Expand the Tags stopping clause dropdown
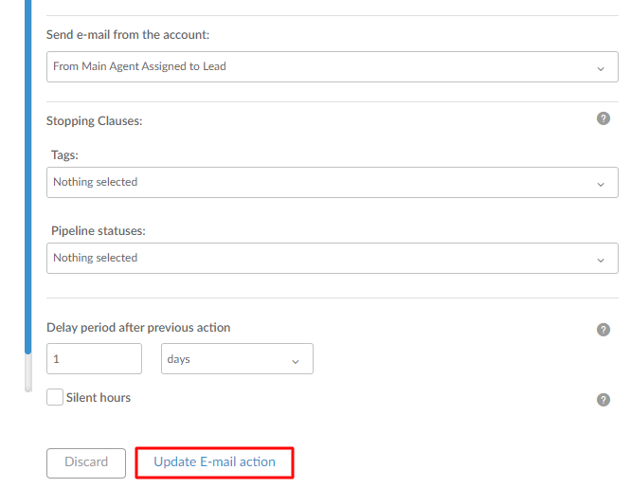 point(333,183)
